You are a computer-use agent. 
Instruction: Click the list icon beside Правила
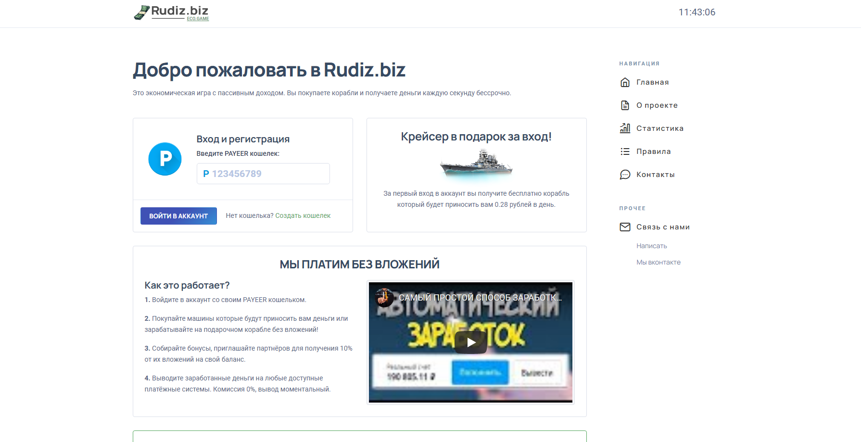[x=625, y=152]
